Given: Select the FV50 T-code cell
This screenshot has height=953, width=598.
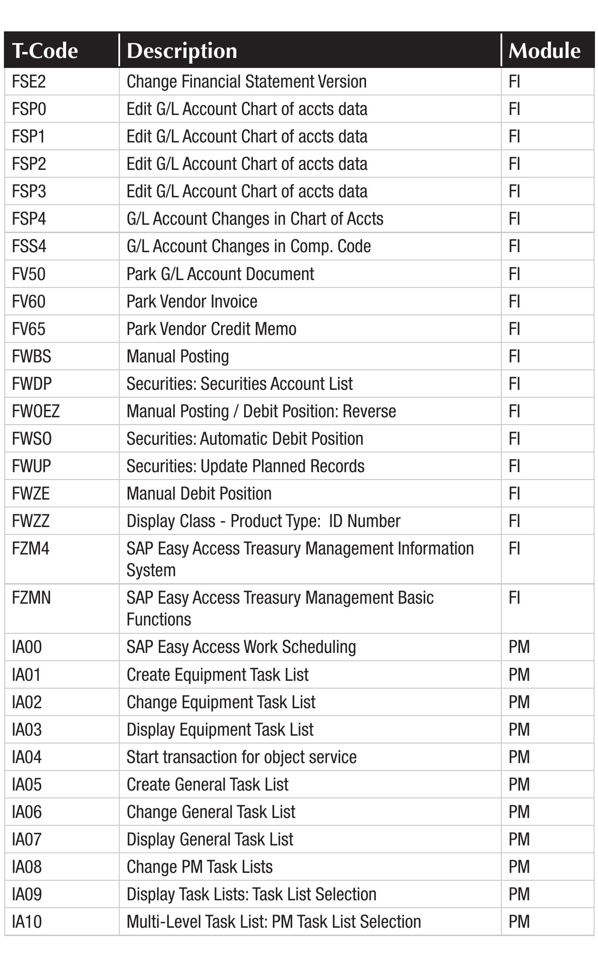Looking at the screenshot, I should (x=29, y=274).
